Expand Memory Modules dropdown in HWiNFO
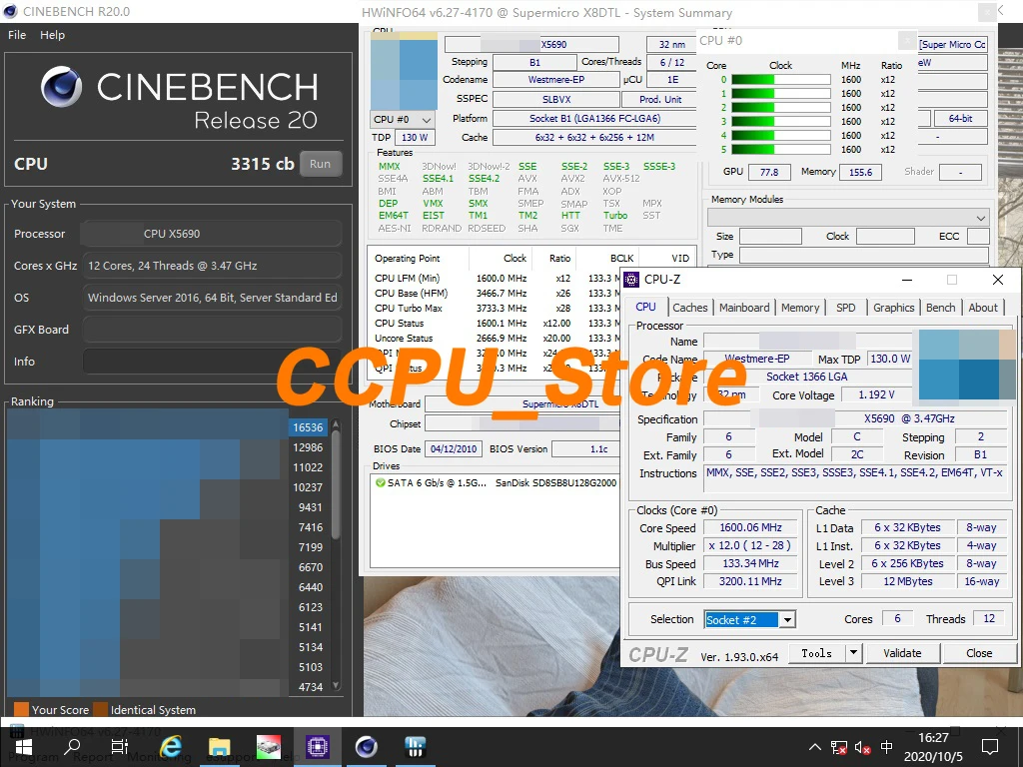This screenshot has height=767, width=1023. [848, 217]
